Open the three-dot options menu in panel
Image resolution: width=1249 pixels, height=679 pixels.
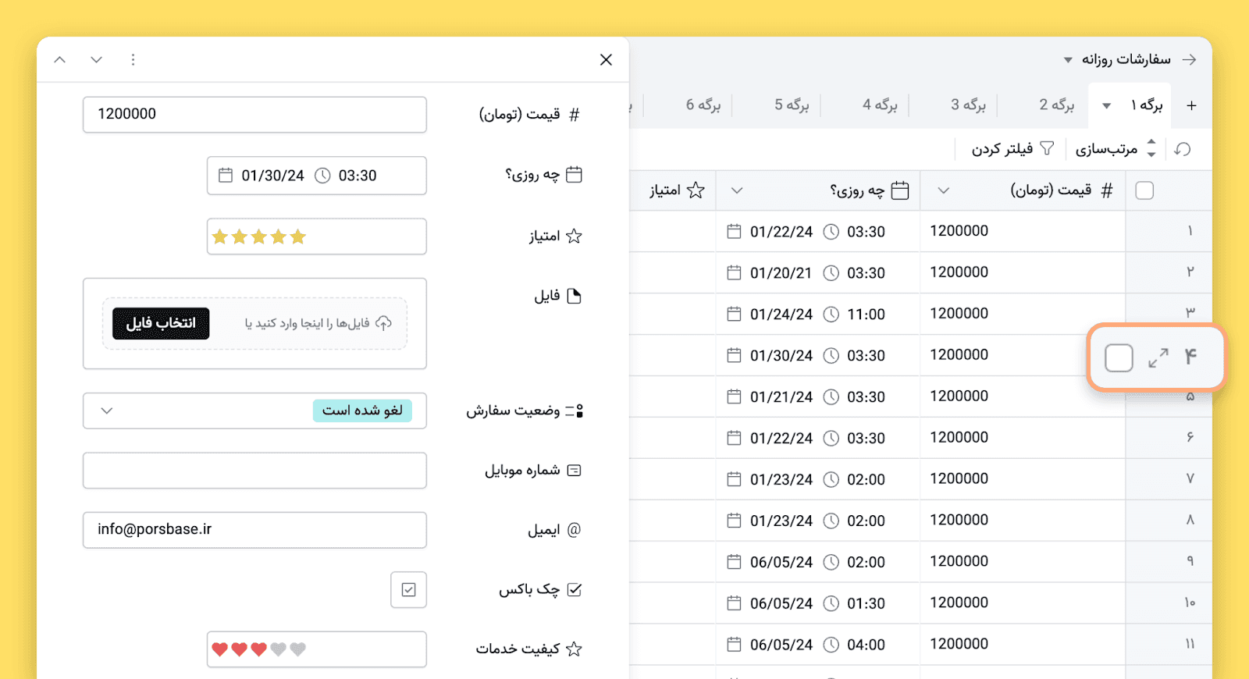coord(133,60)
